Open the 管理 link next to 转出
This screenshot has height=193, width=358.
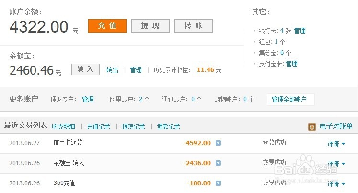[x=136, y=70]
